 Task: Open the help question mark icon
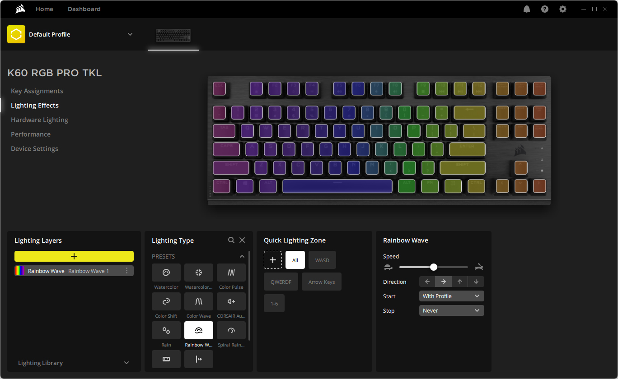[x=545, y=9]
